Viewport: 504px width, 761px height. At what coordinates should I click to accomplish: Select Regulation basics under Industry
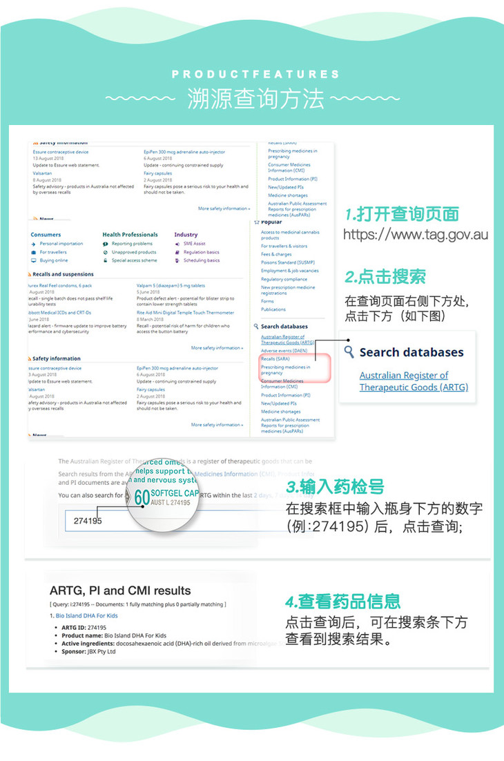pyautogui.click(x=201, y=252)
